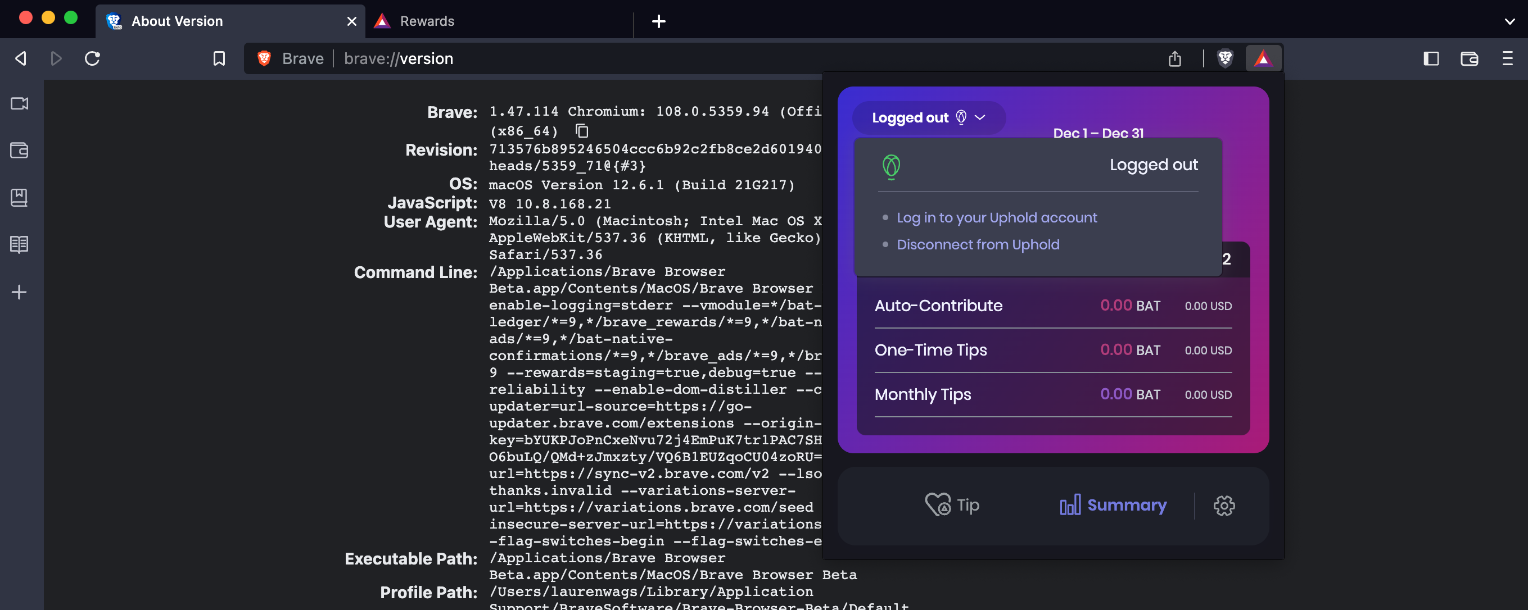Open Brave Shields lion icon
Viewport: 1528px width, 610px height.
coord(1225,58)
